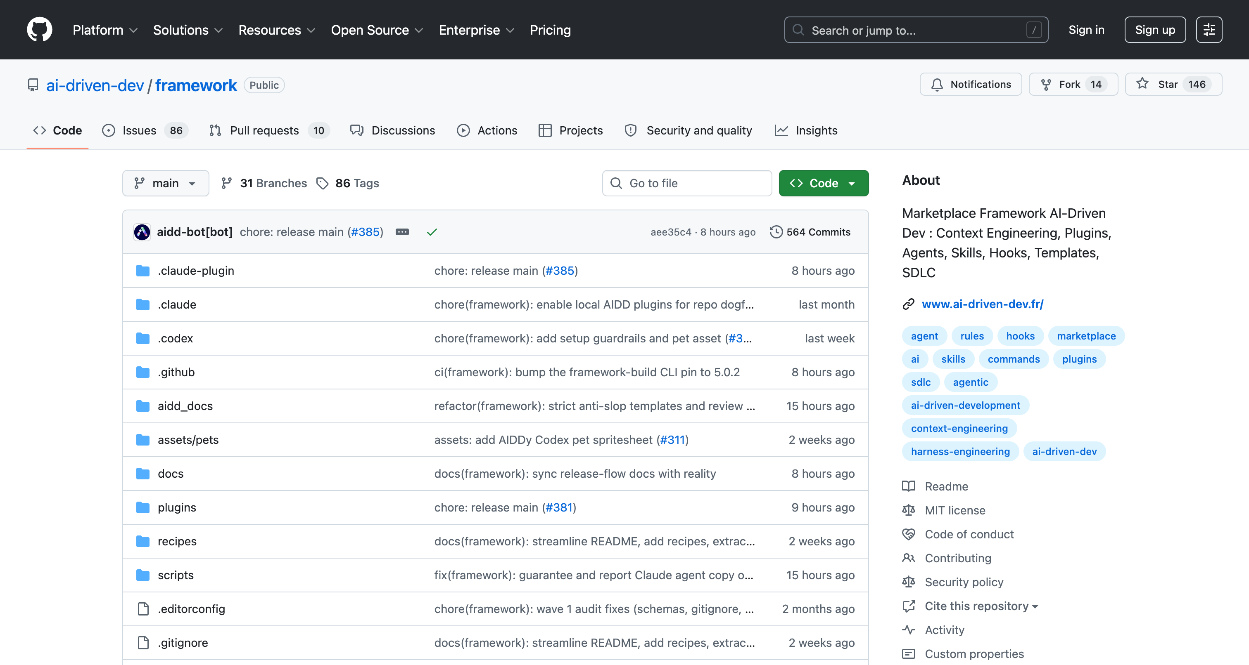Viewport: 1249px width, 665px height.
Task: Open the Pricing link
Action: point(550,30)
